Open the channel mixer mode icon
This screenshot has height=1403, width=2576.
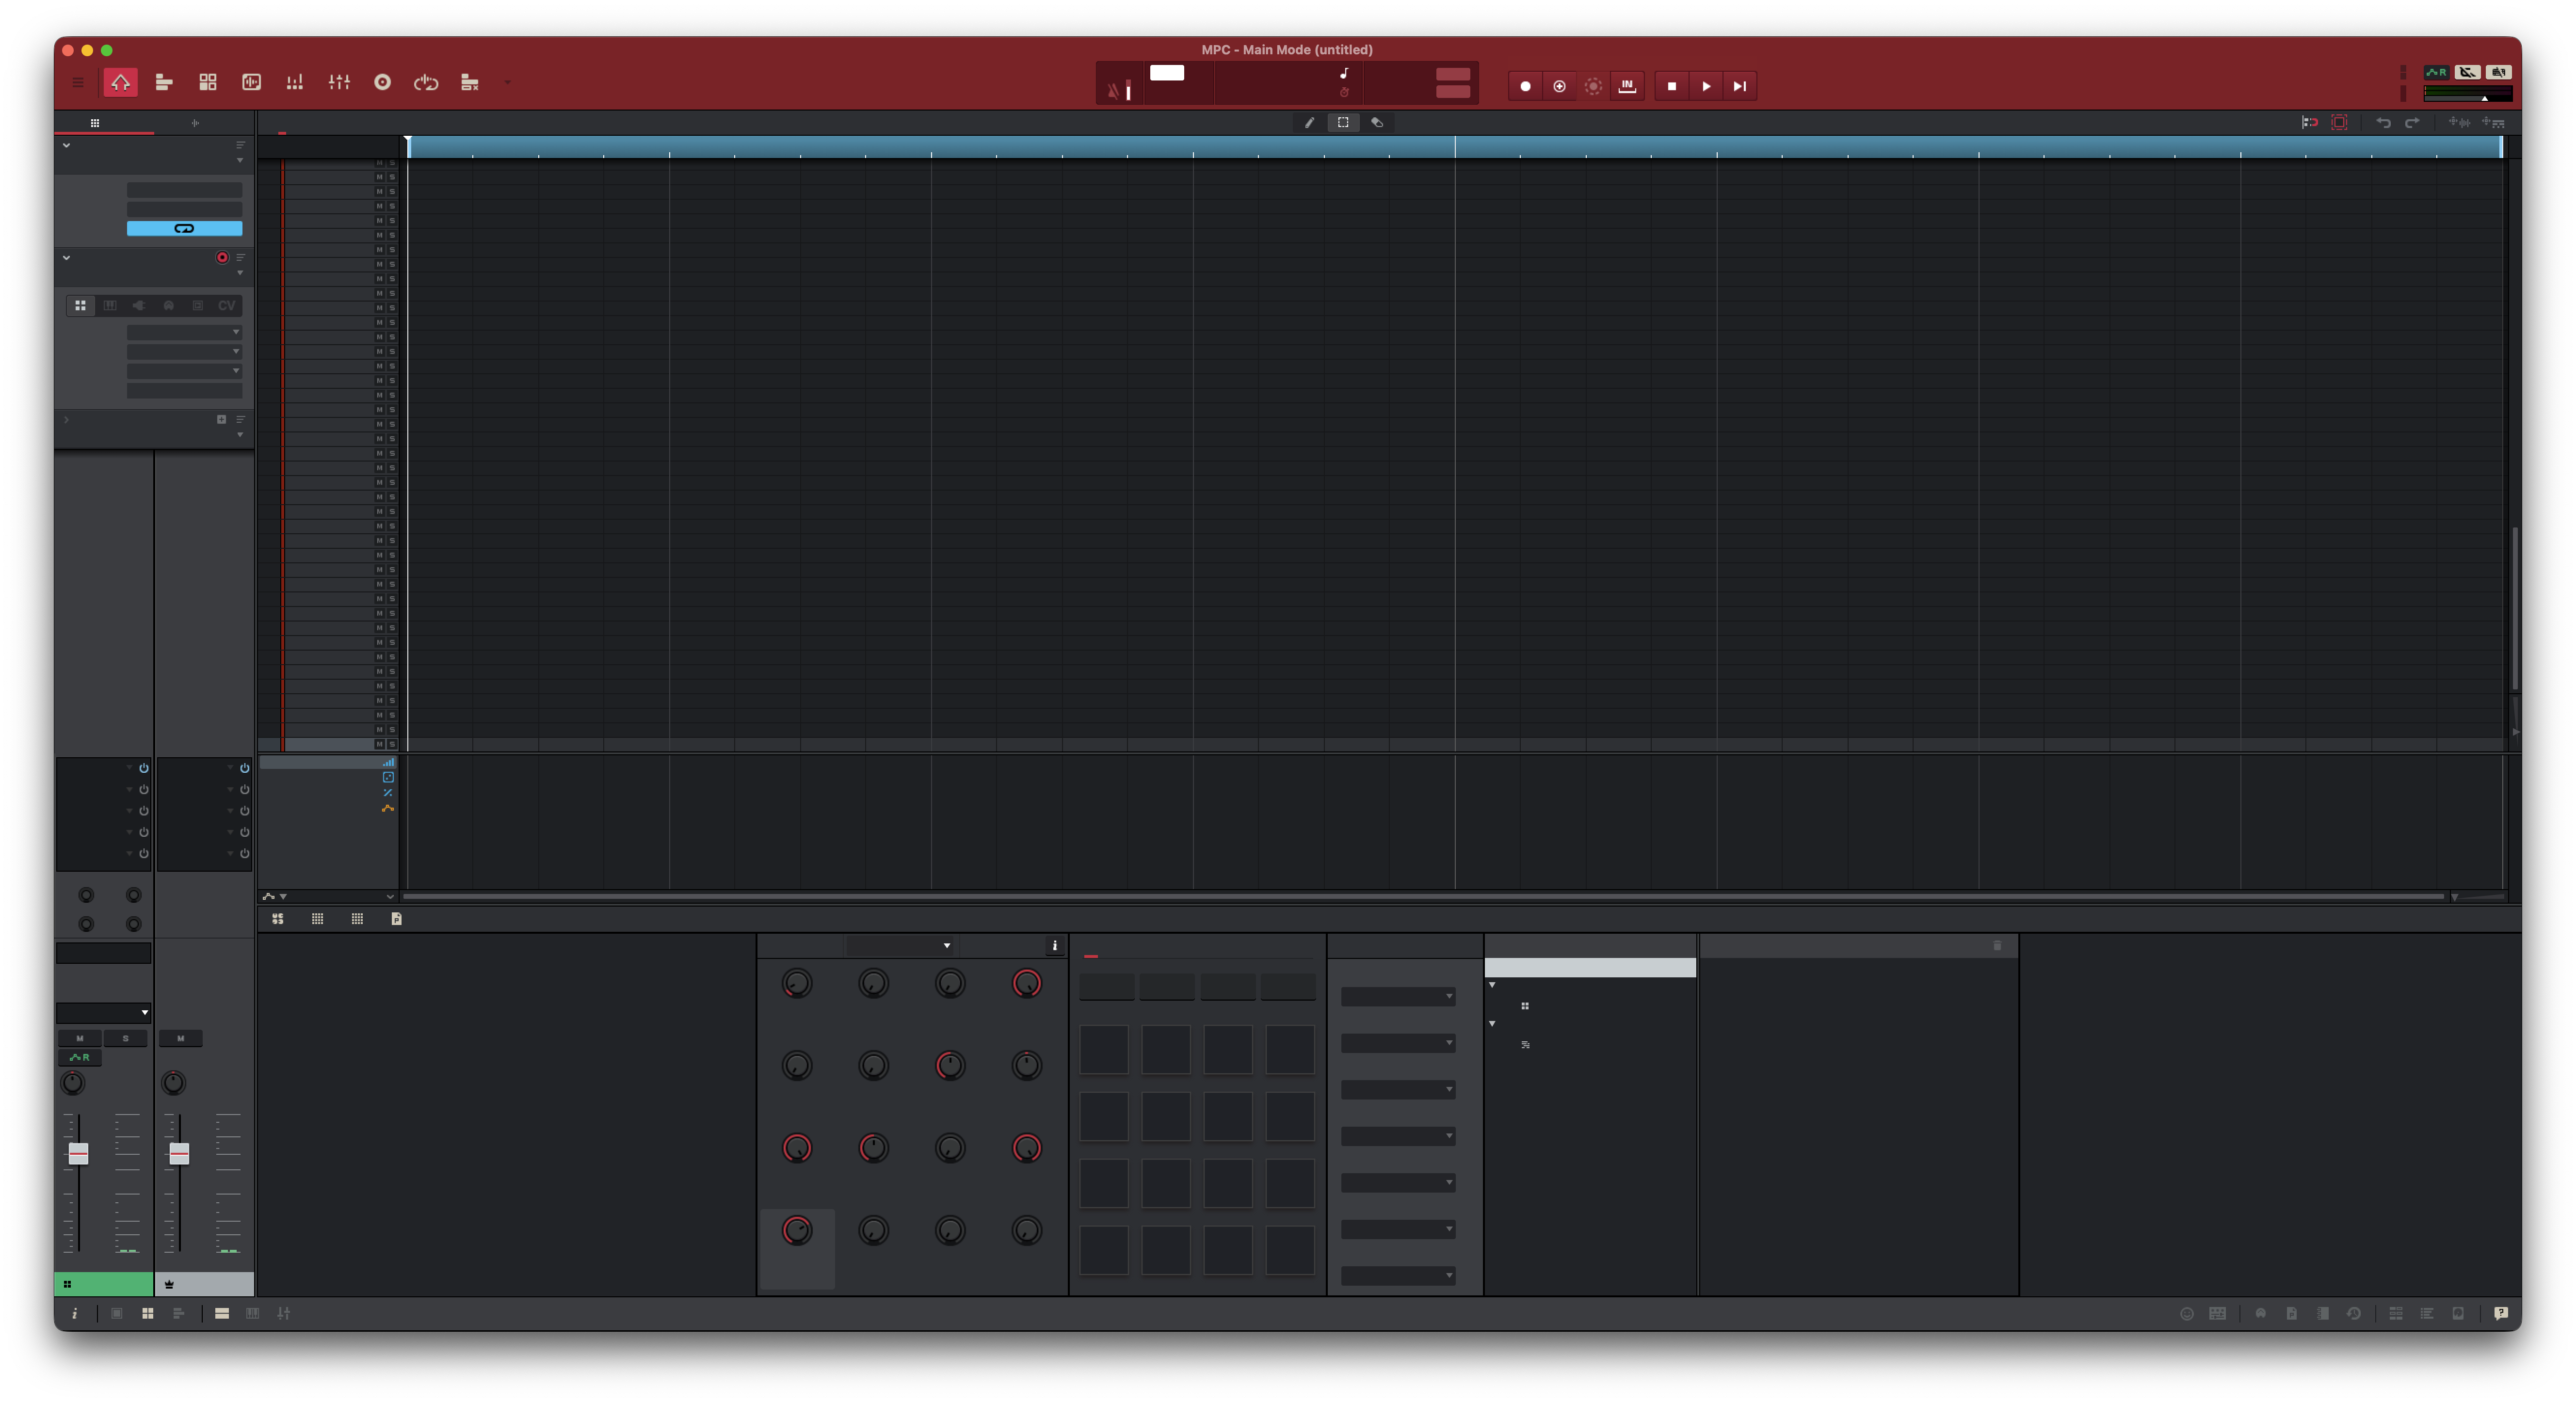339,83
